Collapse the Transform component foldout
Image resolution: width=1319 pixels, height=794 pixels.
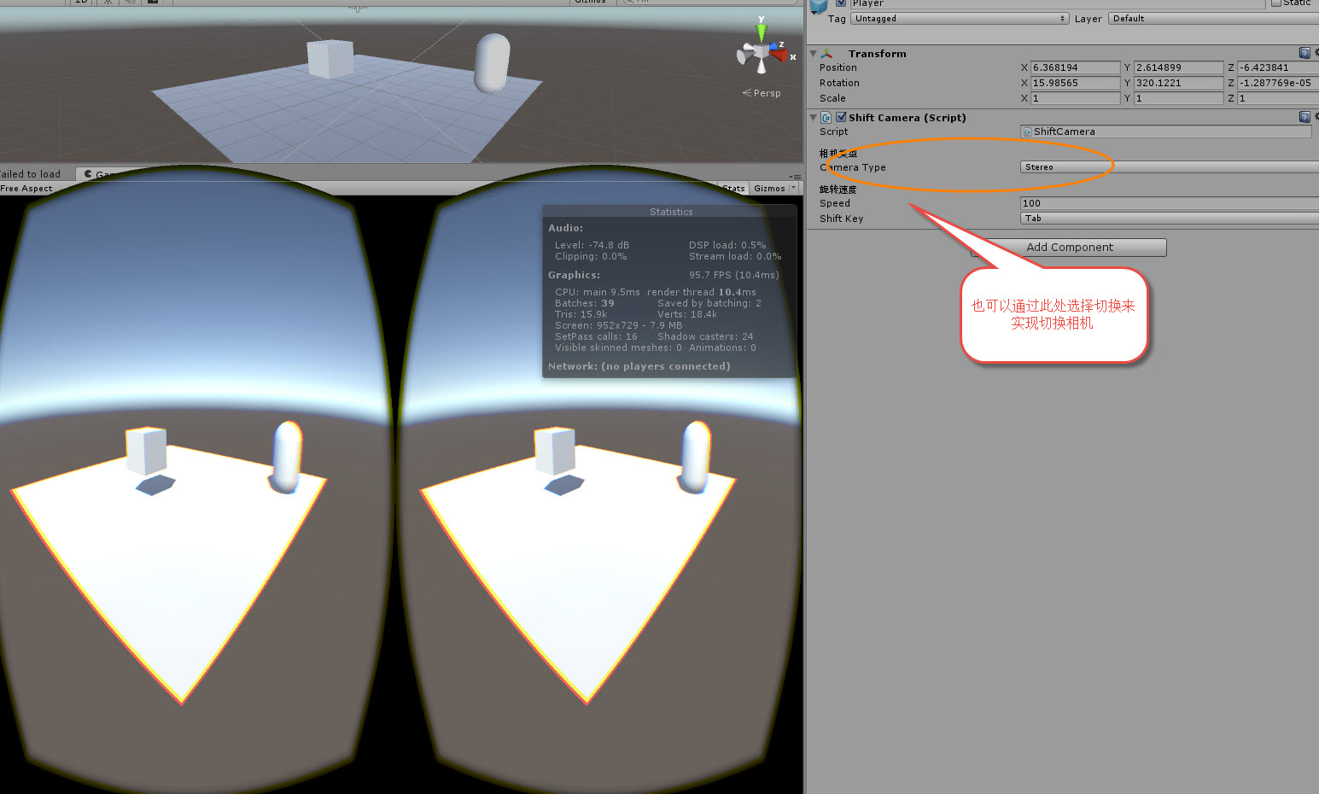click(813, 53)
